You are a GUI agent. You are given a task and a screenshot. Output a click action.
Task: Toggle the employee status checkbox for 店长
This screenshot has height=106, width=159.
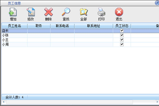pyautogui.click(x=122, y=31)
